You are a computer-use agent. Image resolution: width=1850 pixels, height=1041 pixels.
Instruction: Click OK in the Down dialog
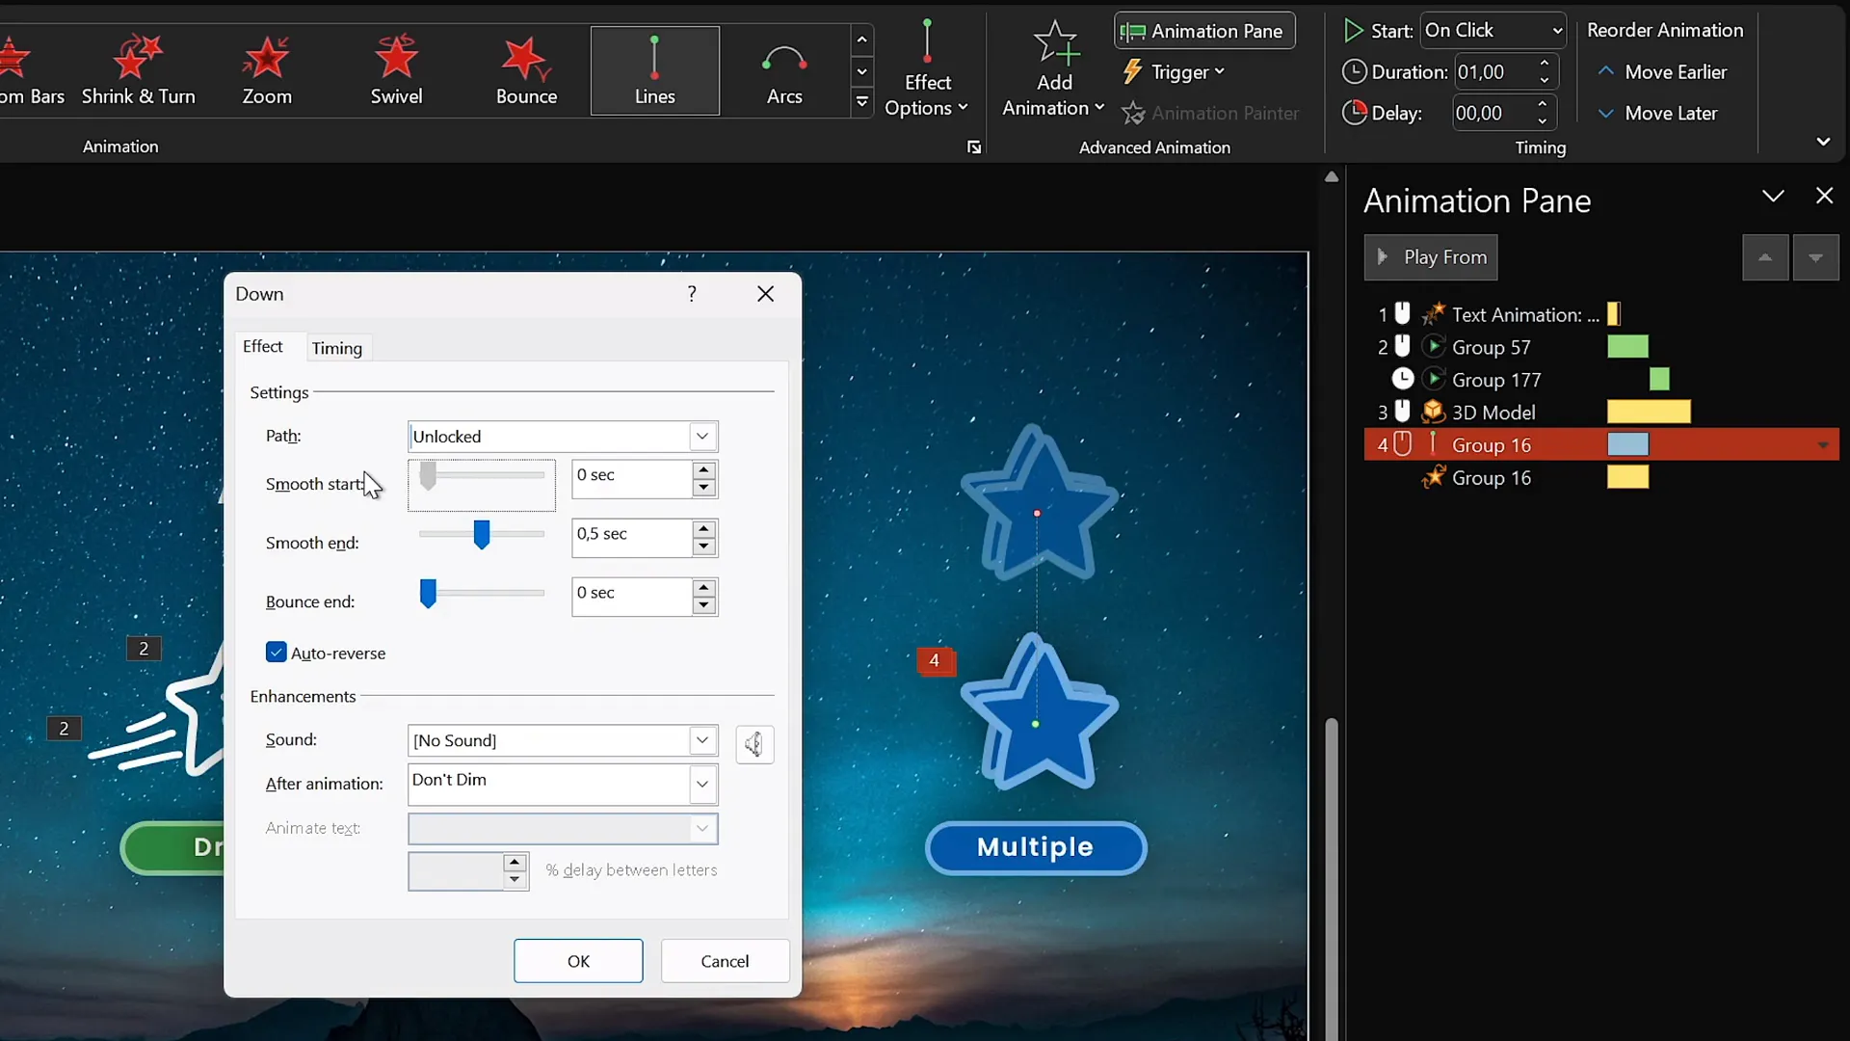[578, 961]
